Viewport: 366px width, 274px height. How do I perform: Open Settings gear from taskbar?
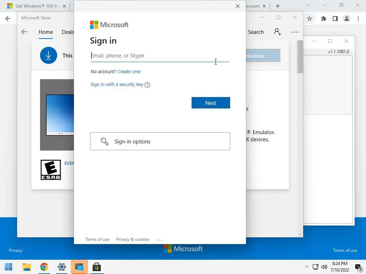tap(61, 267)
